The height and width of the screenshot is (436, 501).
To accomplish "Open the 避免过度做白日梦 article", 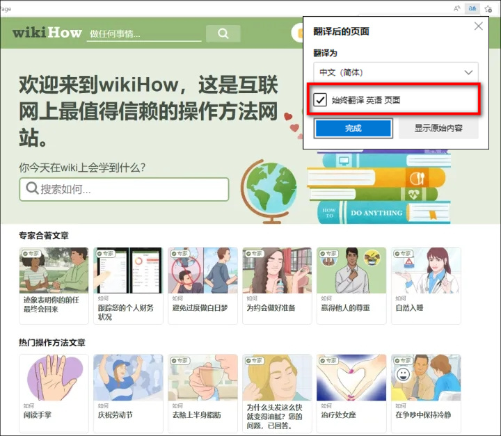I will click(x=202, y=286).
